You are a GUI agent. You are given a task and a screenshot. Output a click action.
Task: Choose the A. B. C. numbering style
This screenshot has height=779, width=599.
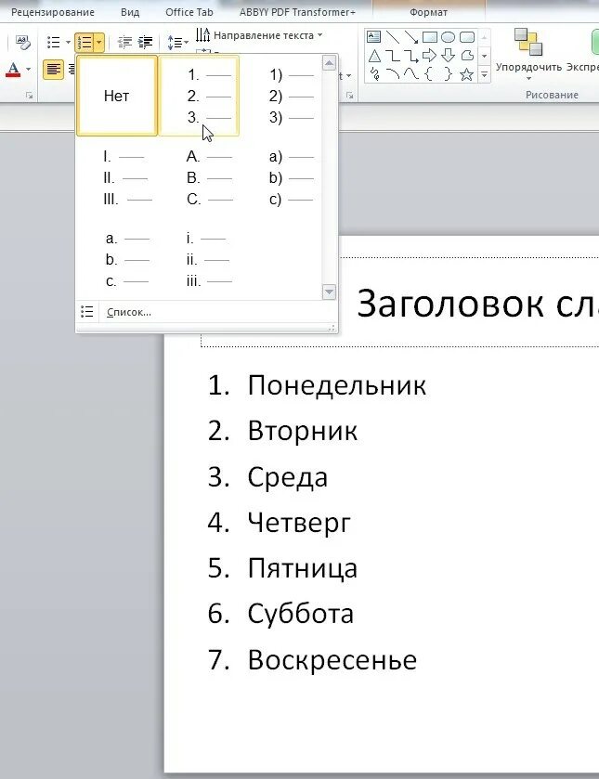coord(199,178)
